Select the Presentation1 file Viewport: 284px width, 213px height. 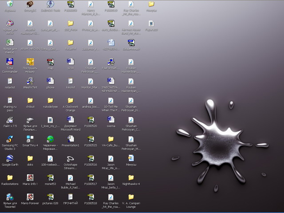(70, 139)
